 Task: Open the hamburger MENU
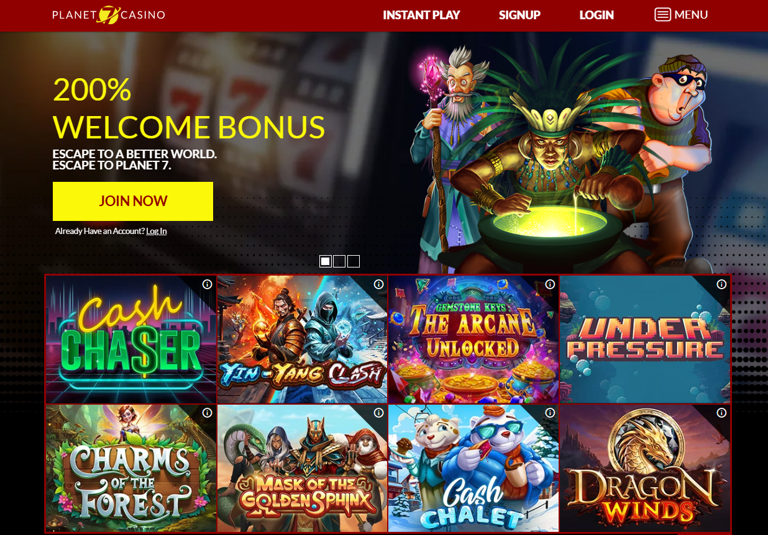[x=681, y=14]
